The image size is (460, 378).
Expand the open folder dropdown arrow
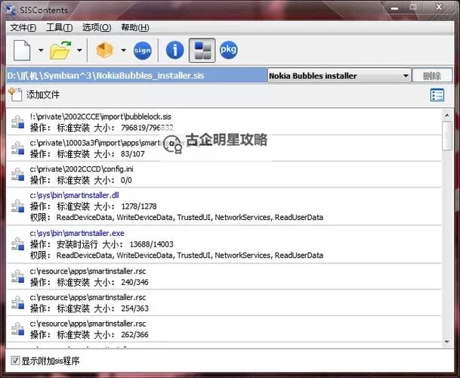pyautogui.click(x=79, y=51)
